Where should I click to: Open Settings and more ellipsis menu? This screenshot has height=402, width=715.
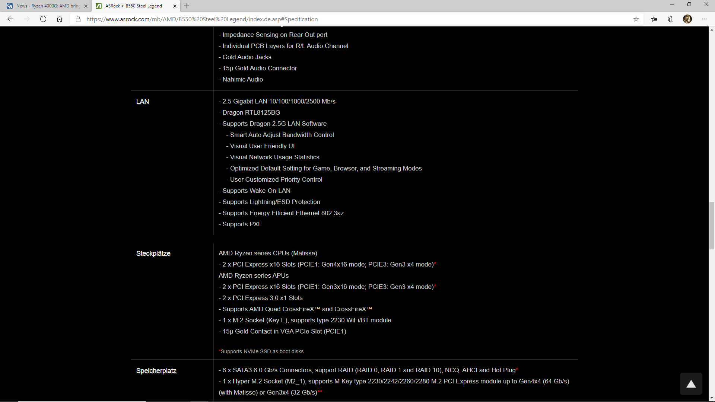(705, 19)
